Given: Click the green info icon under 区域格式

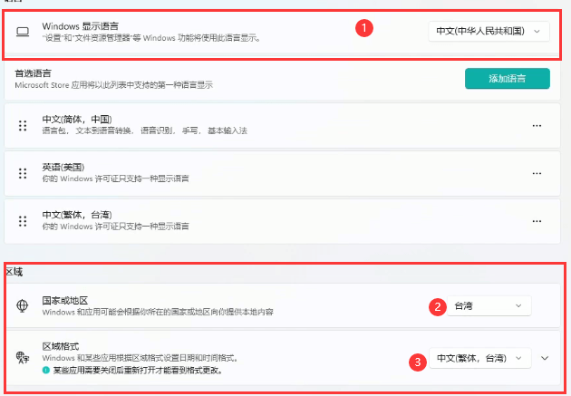Looking at the screenshot, I should (x=46, y=370).
